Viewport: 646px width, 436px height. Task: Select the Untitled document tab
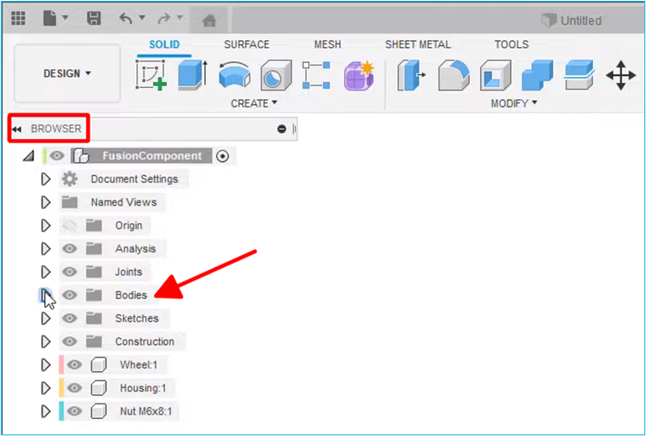[x=572, y=20]
